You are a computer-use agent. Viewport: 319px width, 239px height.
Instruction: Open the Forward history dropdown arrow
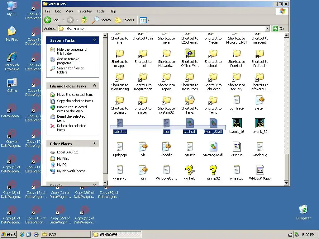tap(77, 20)
